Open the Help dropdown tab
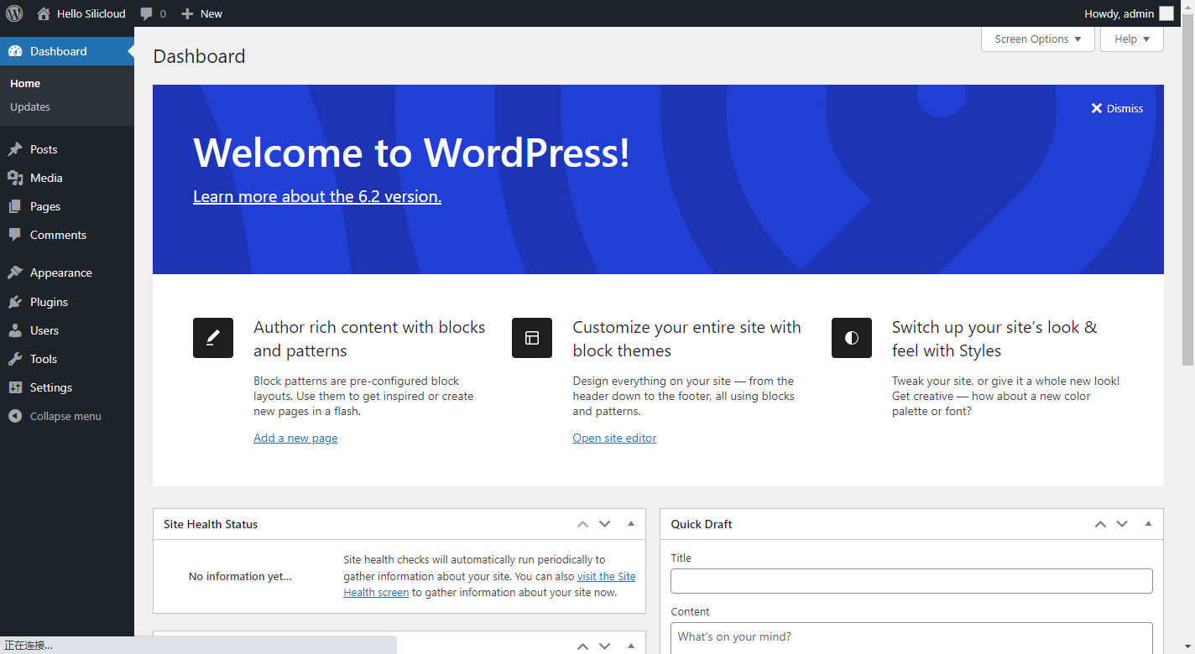1195x654 pixels. click(x=1131, y=39)
